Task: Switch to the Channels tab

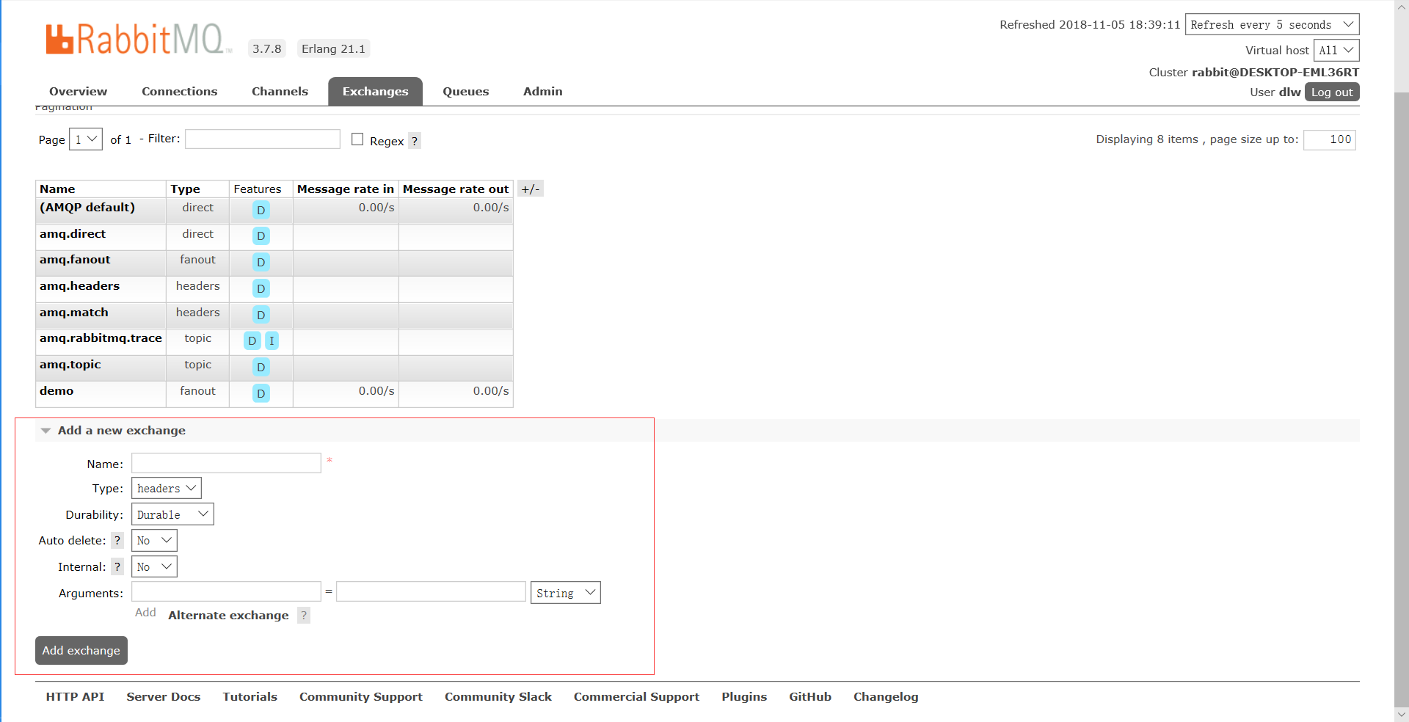Action: [280, 92]
